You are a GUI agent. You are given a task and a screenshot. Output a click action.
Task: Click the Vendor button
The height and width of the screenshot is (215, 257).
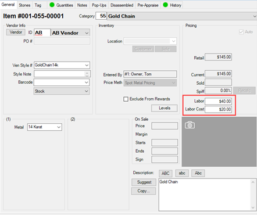16,32
